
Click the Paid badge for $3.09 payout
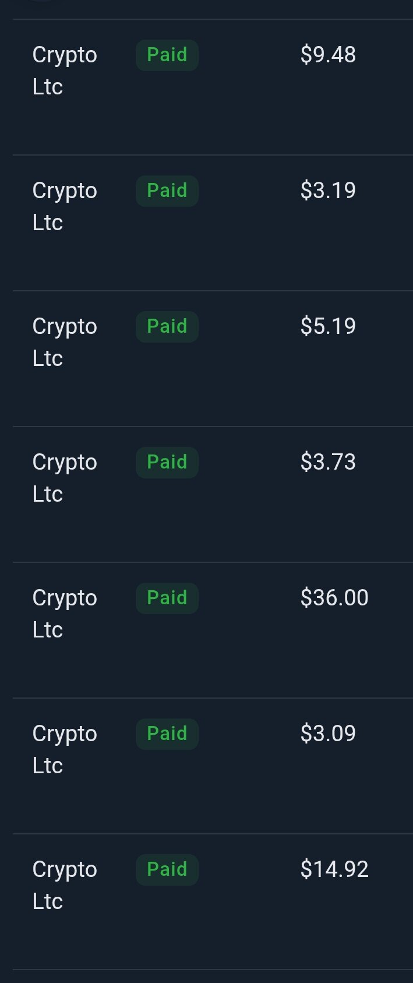tap(167, 734)
